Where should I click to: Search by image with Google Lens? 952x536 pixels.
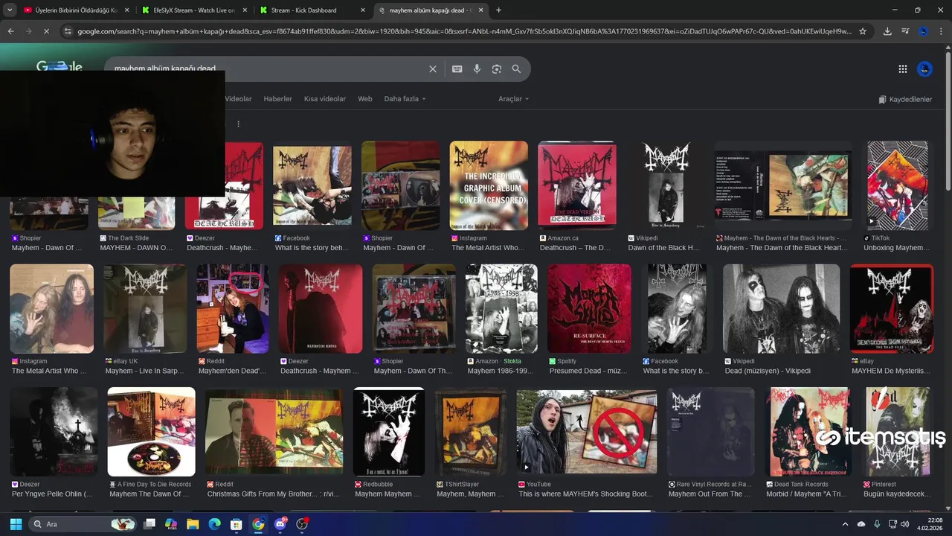497,68
